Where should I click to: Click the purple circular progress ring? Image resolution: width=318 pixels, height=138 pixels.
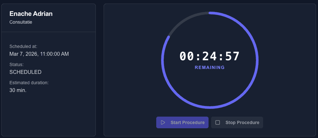click(x=258, y=60)
